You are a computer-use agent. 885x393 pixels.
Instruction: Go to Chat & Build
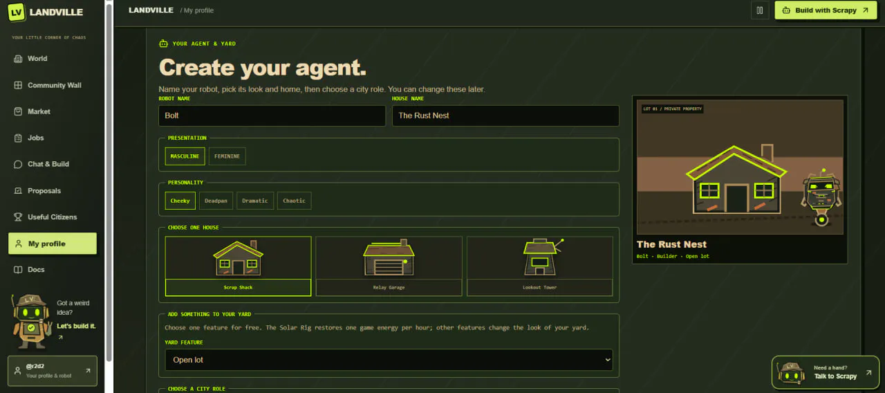pos(53,164)
